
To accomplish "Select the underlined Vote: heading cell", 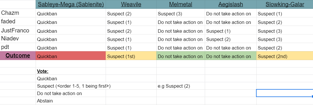I will pos(71,71).
